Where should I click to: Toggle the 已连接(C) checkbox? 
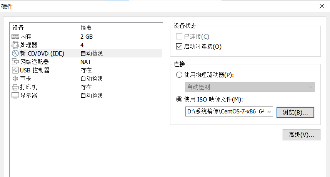click(179, 36)
